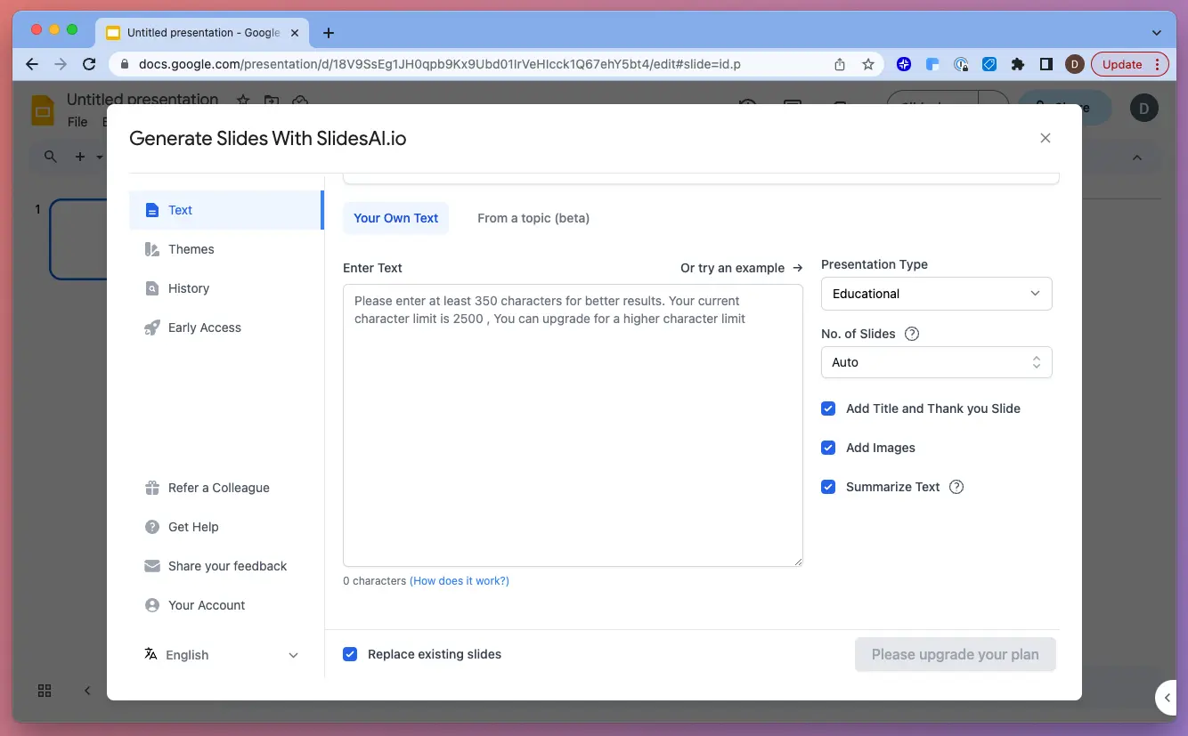Click the Chrome Update button
The height and width of the screenshot is (736, 1188).
1129,64
